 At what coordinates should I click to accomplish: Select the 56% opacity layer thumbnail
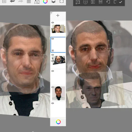[x=59, y=29]
